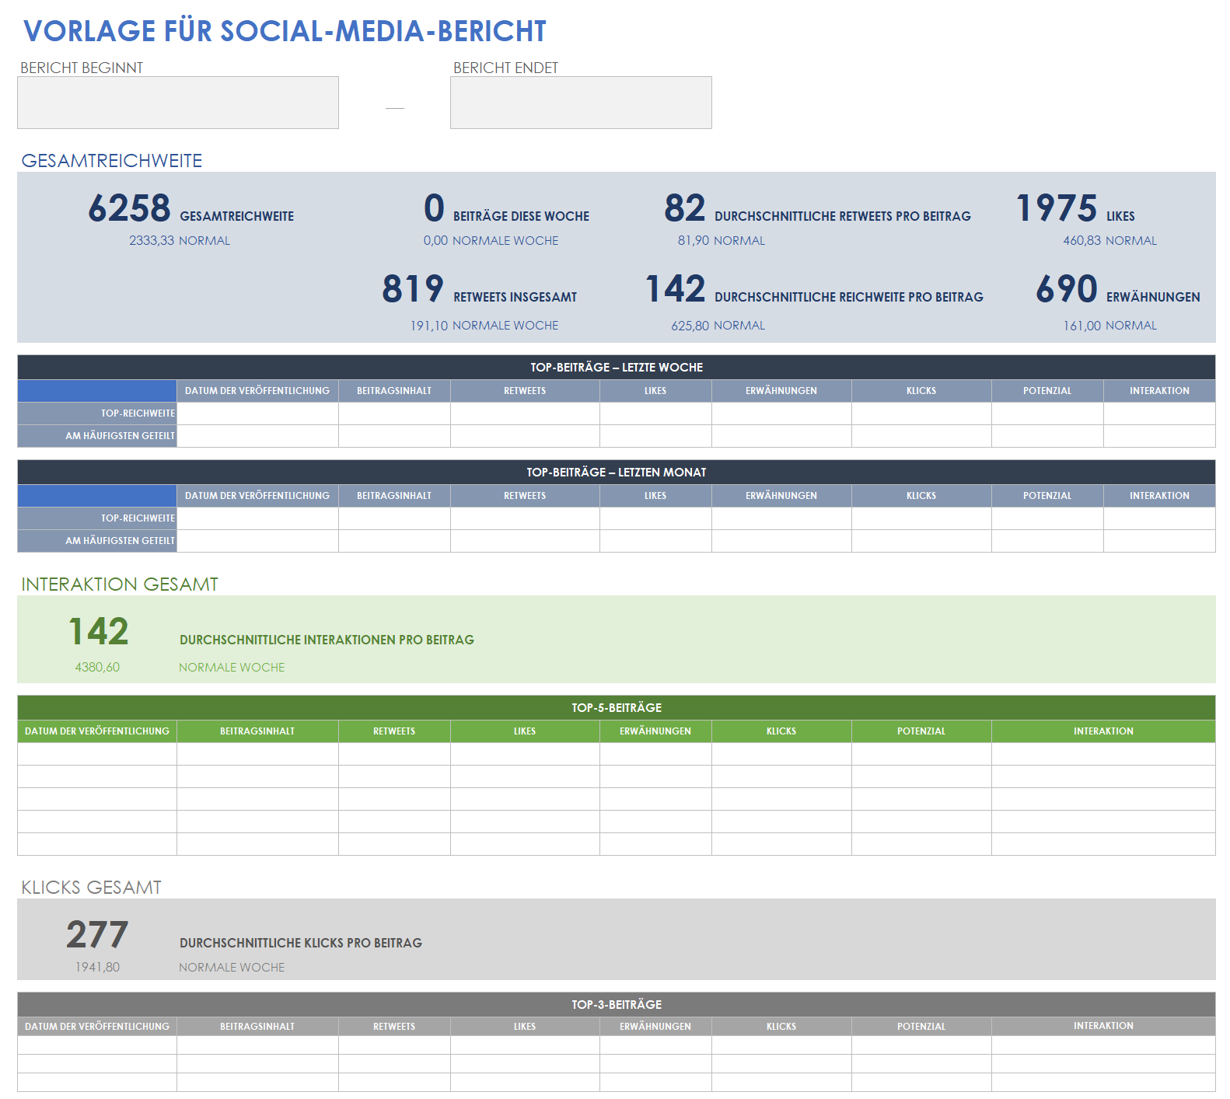Select the green 142 interactions number
The height and width of the screenshot is (1099, 1230).
pyautogui.click(x=98, y=631)
